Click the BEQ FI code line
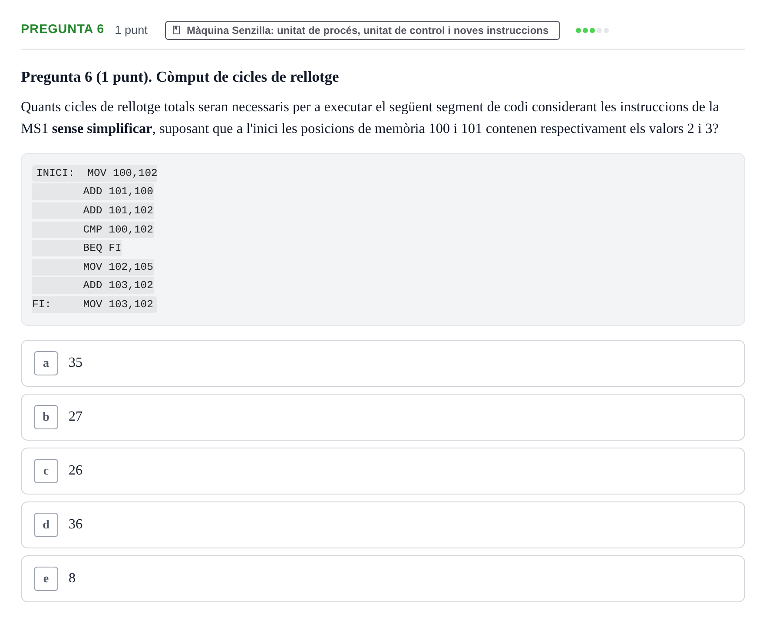The width and height of the screenshot is (766, 624). coord(93,248)
